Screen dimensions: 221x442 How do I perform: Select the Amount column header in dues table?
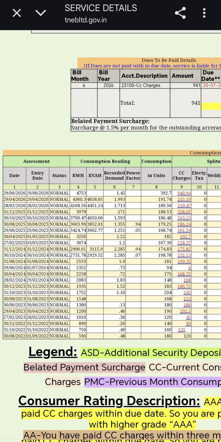[185, 76]
